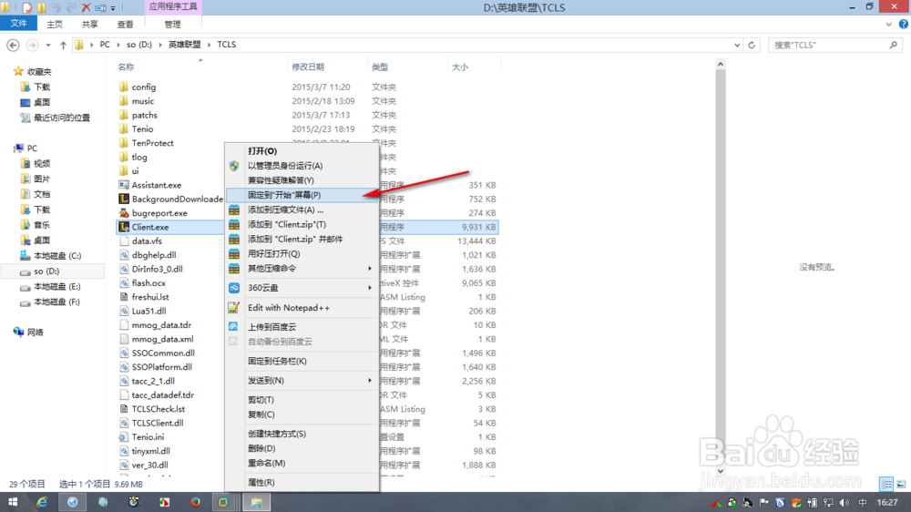
Task: Select bugreport.exe file
Action: (159, 212)
